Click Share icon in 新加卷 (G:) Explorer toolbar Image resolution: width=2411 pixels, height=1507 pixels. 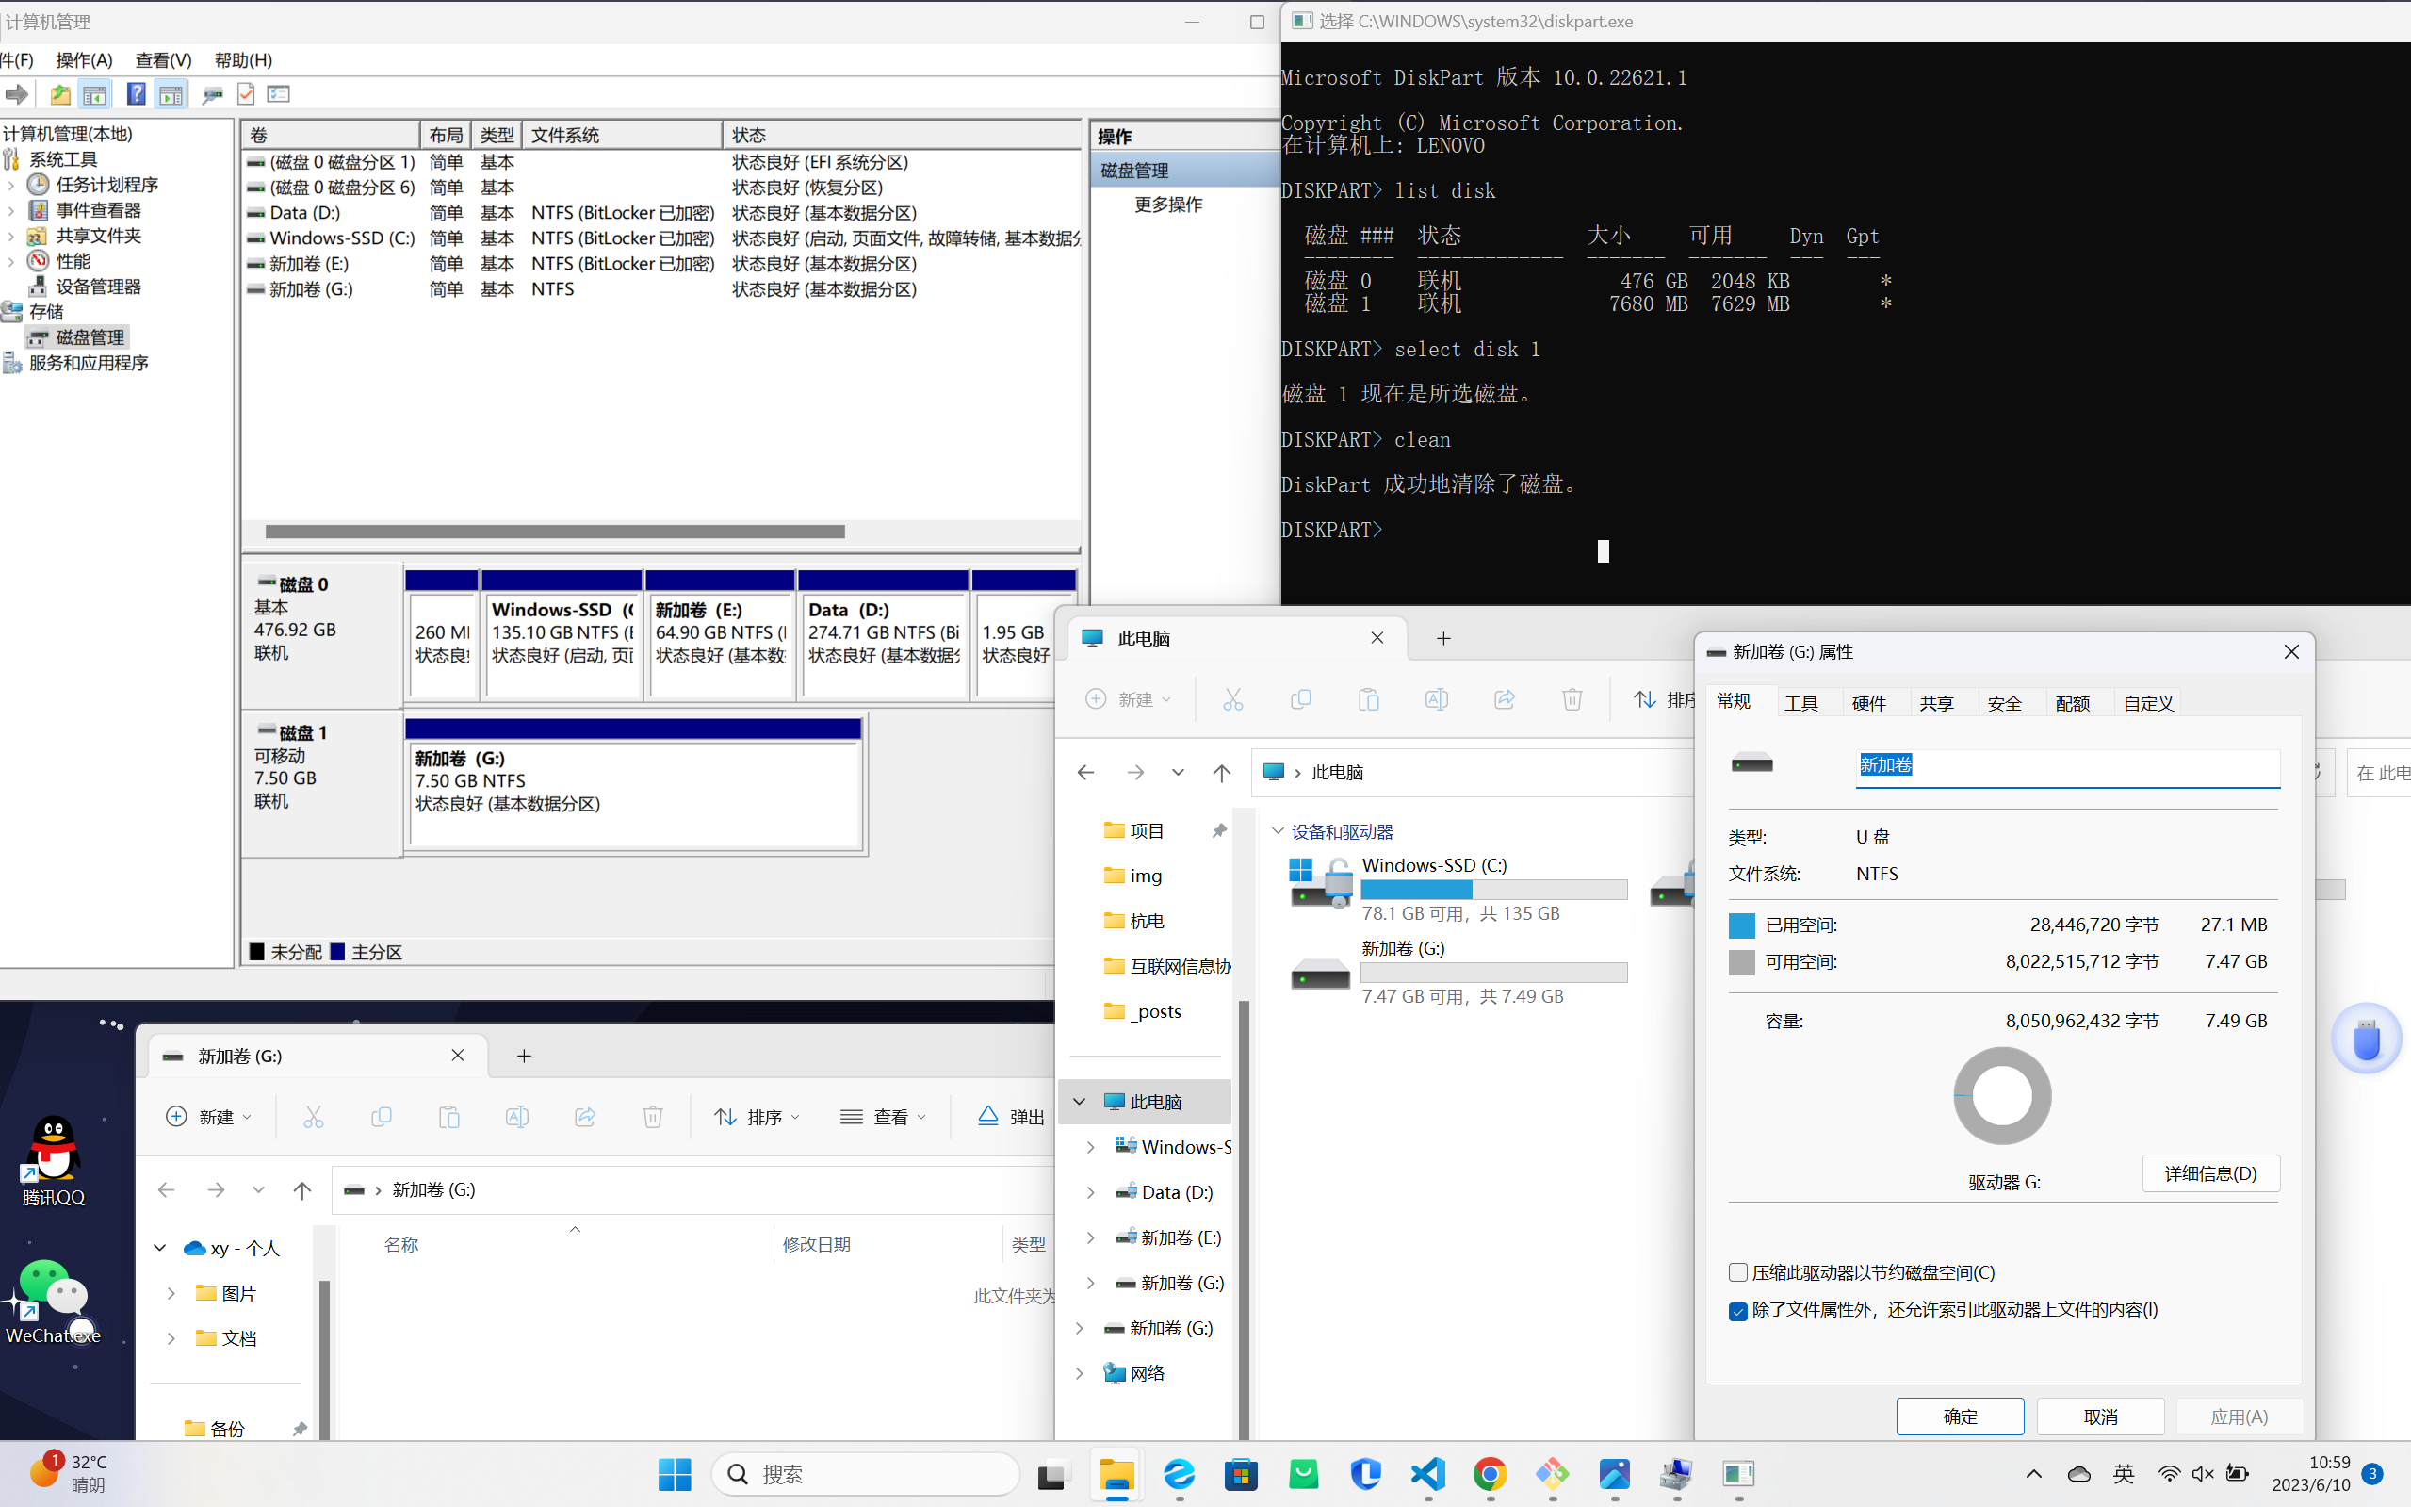point(585,1116)
